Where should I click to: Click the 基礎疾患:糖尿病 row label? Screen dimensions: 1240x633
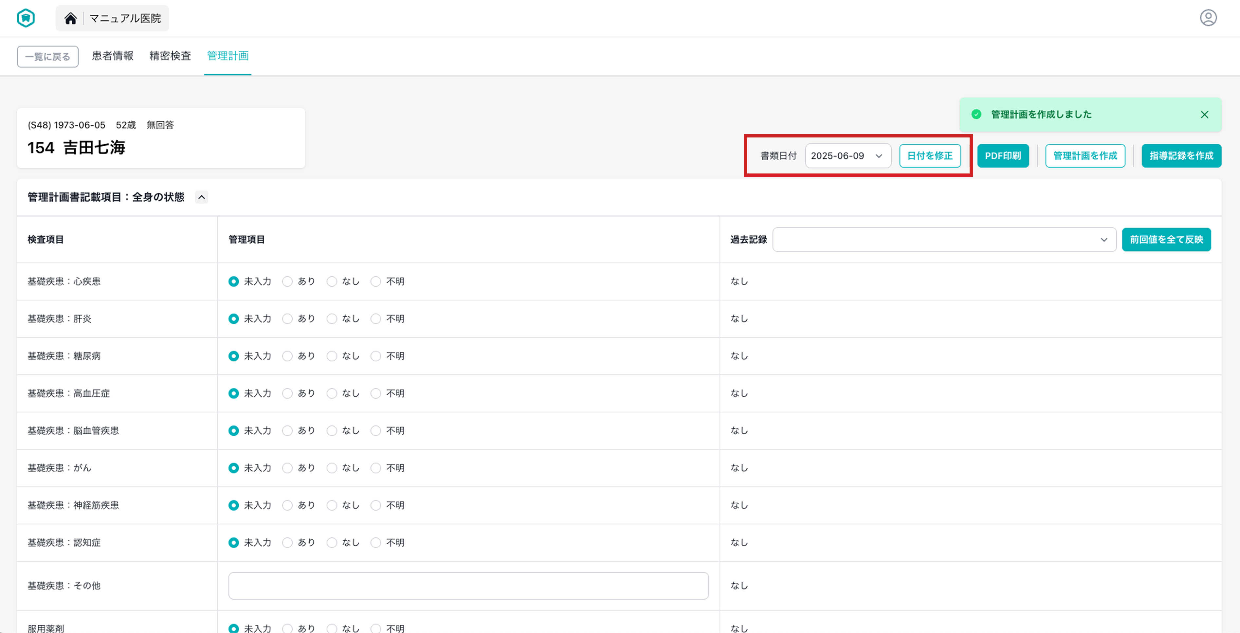coord(64,356)
